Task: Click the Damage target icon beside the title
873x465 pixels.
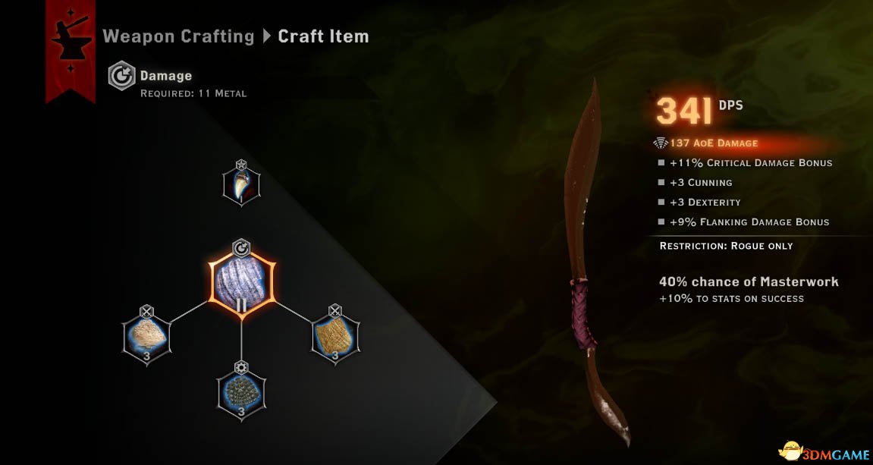Action: 121,77
